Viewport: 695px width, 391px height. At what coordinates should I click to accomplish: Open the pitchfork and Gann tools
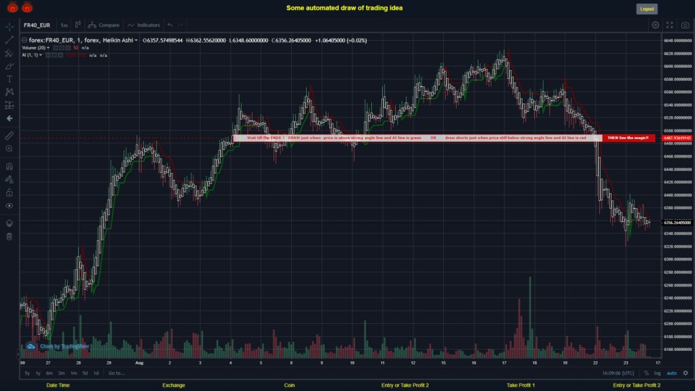[x=10, y=53]
